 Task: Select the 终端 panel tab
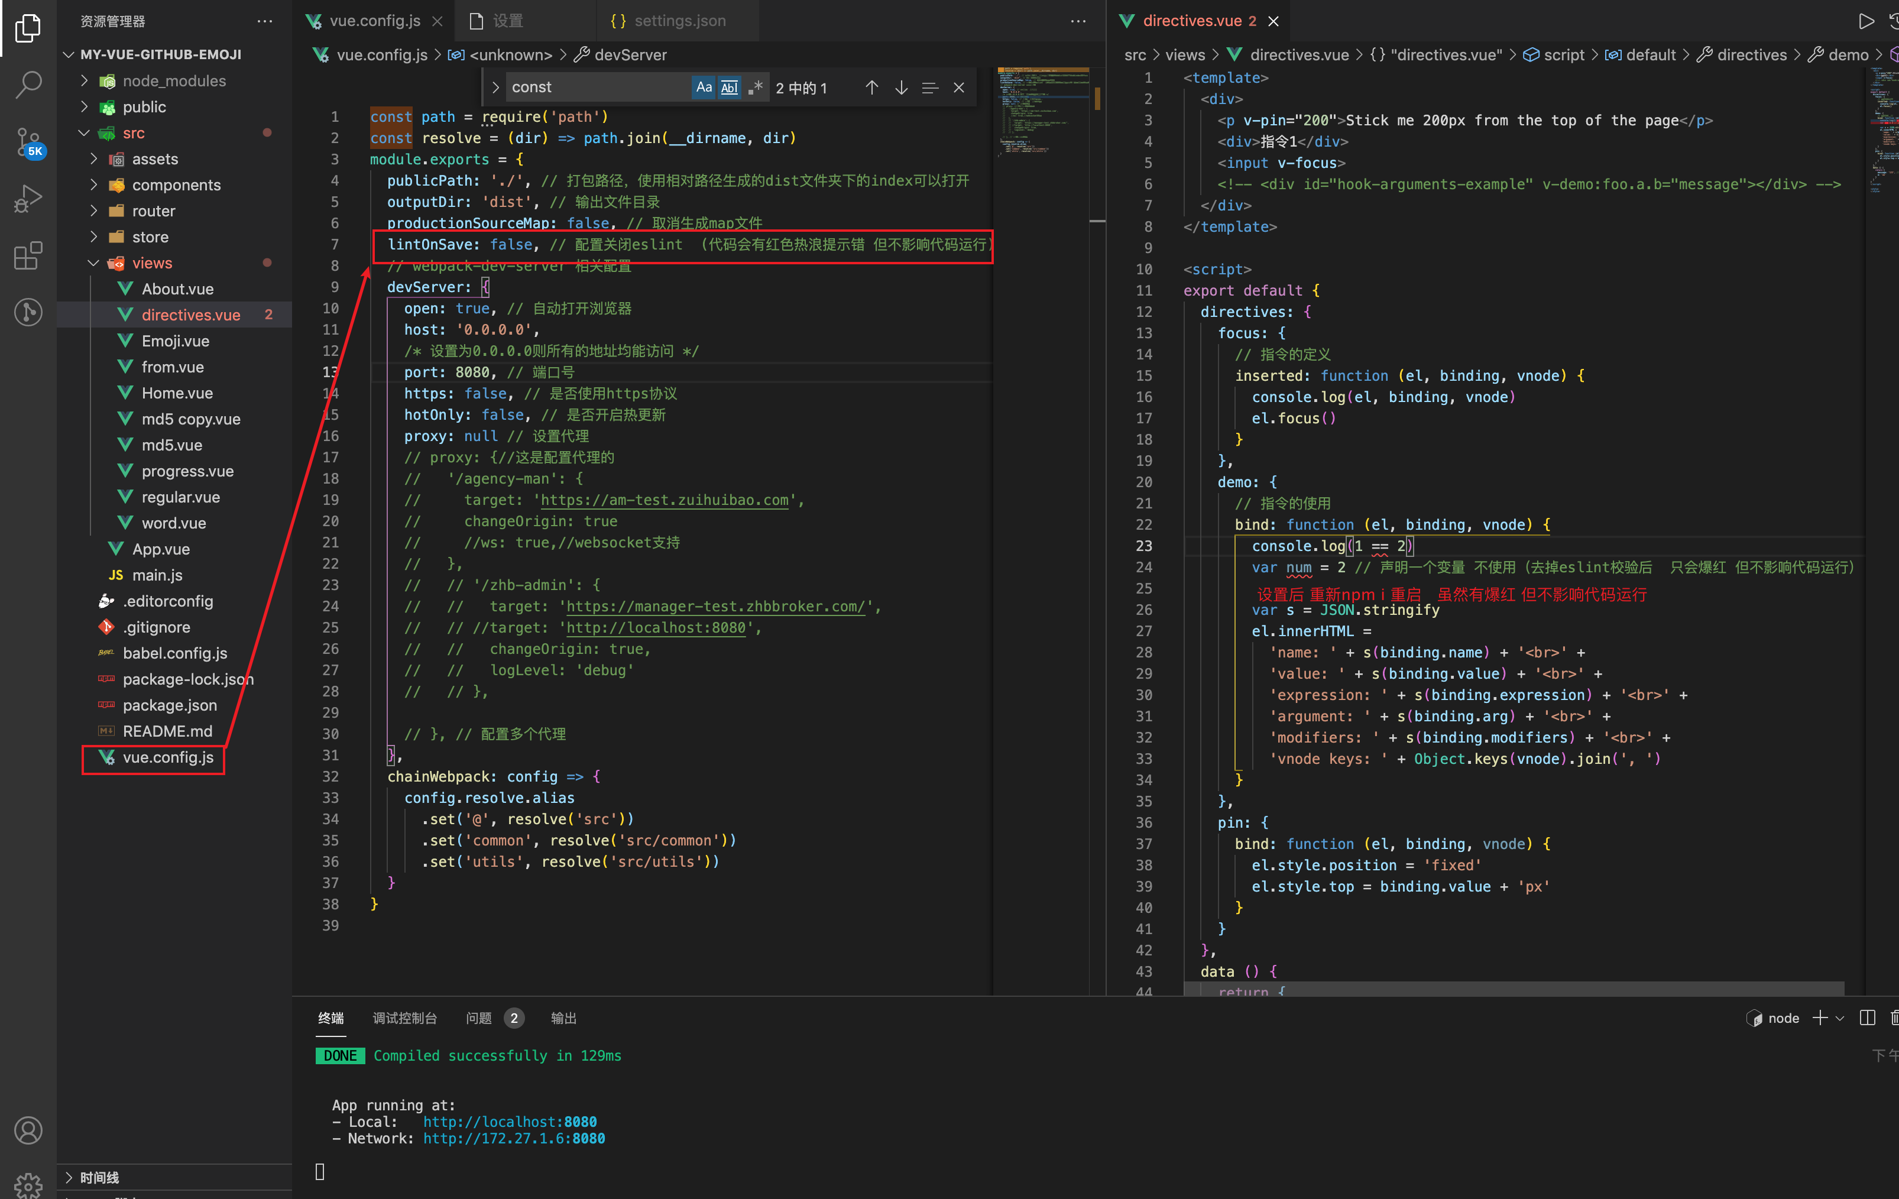pyautogui.click(x=330, y=1018)
